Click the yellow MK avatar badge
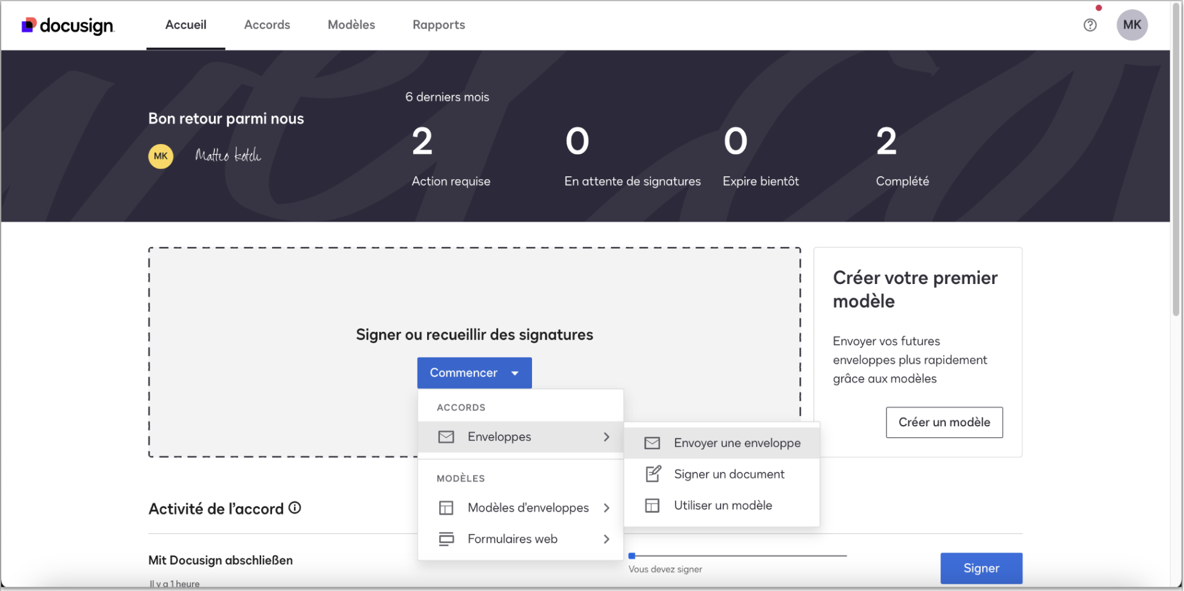The width and height of the screenshot is (1184, 591). tap(161, 156)
